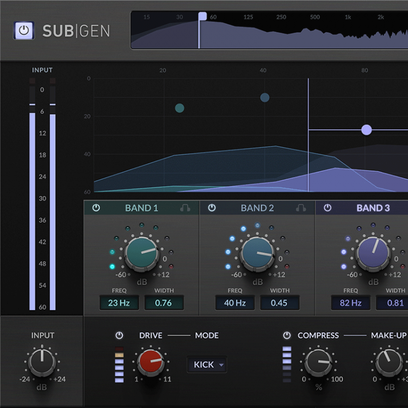Select the Band 2 frequency field 40 Hz
Screen dimensions: 408x408
click(x=234, y=303)
